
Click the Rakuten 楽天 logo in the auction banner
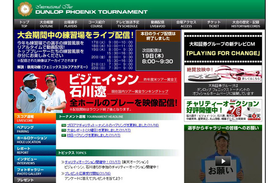[254, 116]
